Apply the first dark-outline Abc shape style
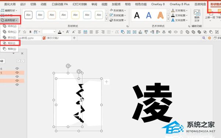This screenshot has height=138, width=221. point(28,15)
